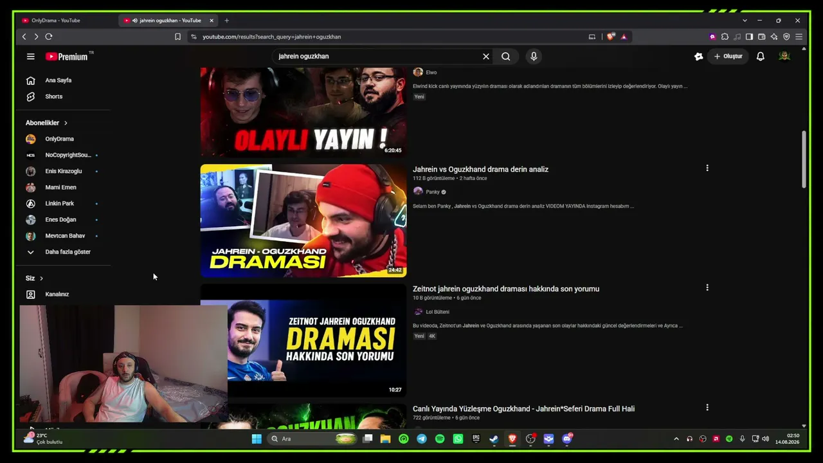Viewport: 823px width, 463px height.
Task: Open Enis Kirazoglu channel in sidebar
Action: click(x=64, y=171)
